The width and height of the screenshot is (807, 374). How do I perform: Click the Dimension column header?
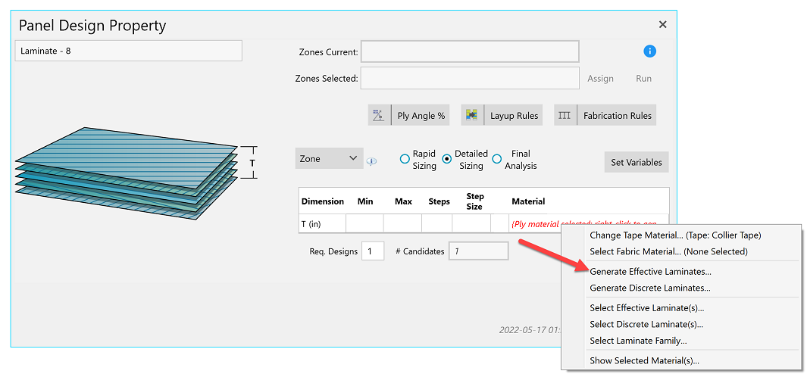(x=323, y=201)
